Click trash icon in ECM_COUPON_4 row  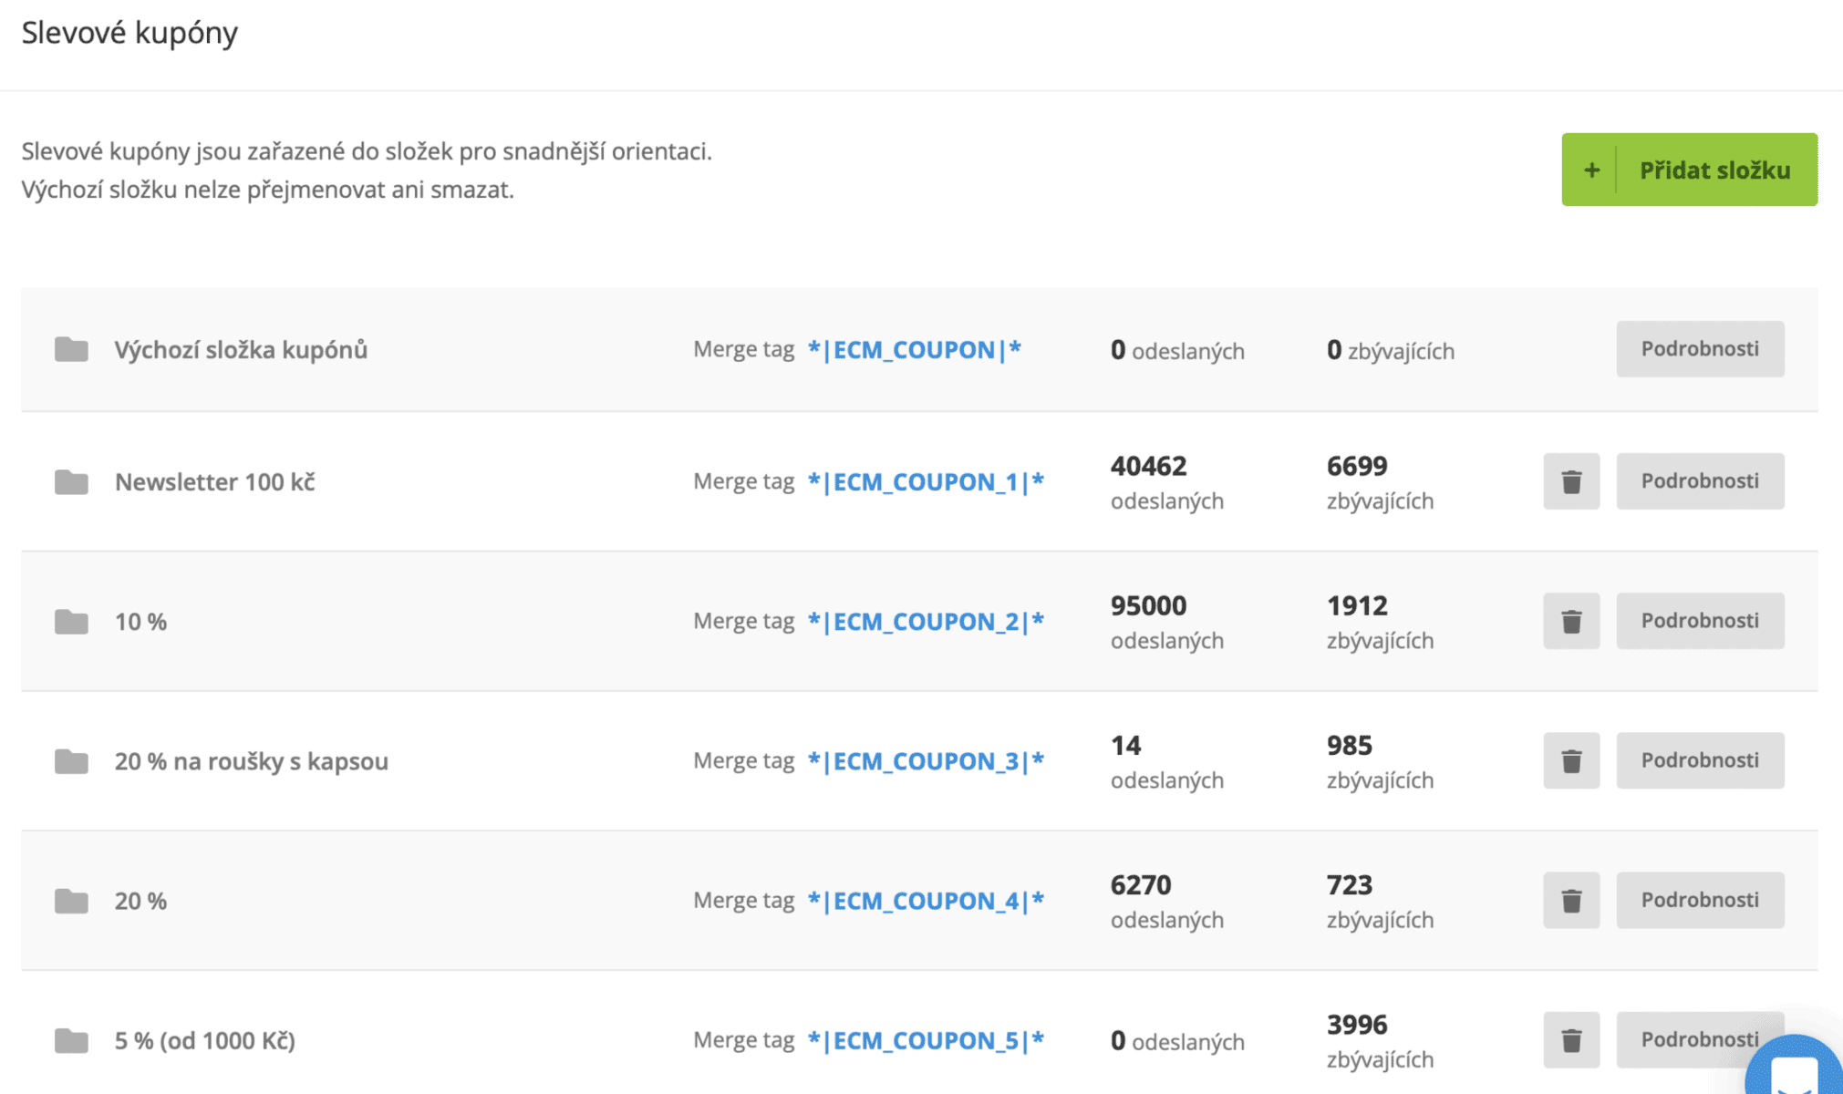[1570, 900]
